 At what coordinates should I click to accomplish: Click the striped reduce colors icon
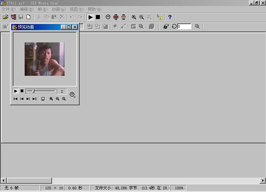pyautogui.click(x=124, y=17)
